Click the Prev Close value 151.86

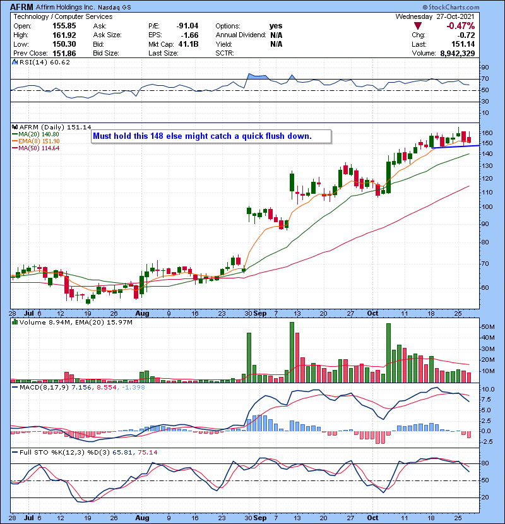click(x=64, y=54)
